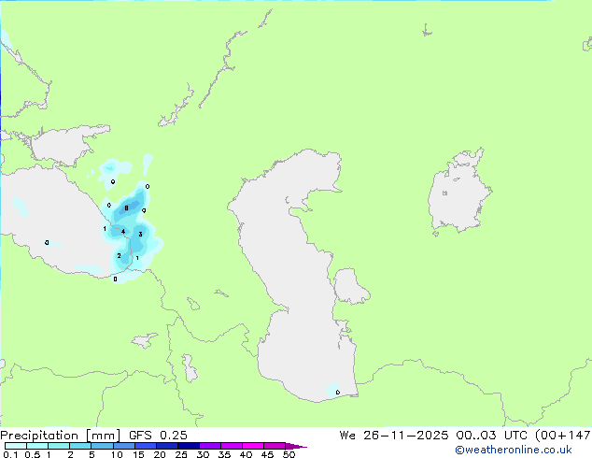Click the "8" precipitation value on the map
Image resolution: width=592 pixels, height=458 pixels.
126,208
